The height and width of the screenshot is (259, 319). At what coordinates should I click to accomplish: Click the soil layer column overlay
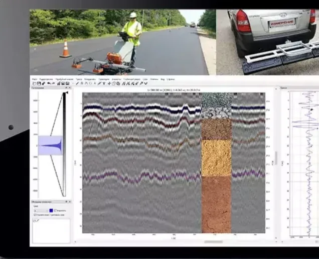tap(216, 163)
